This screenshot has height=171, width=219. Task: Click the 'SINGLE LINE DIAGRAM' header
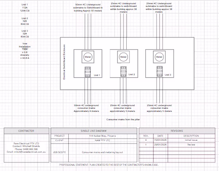[94, 131]
